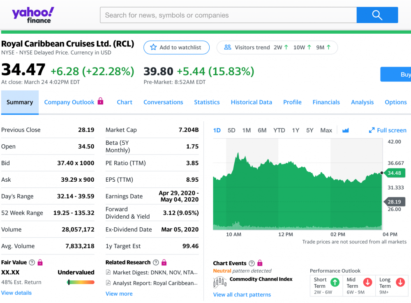Open Market Digest: DNKN, NOV, NTA report
The width and height of the screenshot is (411, 303).
click(155, 272)
